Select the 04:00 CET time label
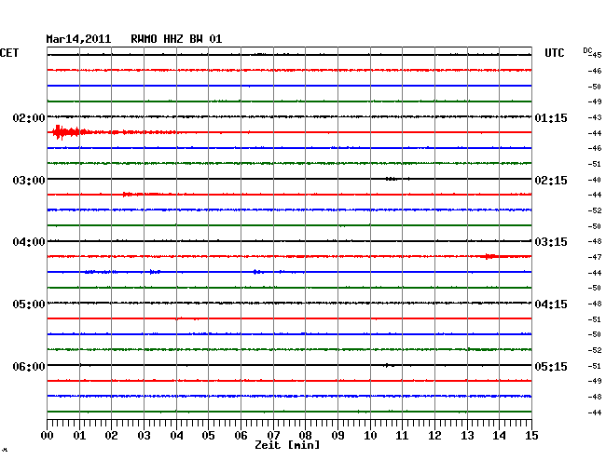The width and height of the screenshot is (606, 460). 29,242
